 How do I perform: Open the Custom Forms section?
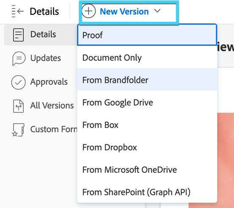coord(54,129)
